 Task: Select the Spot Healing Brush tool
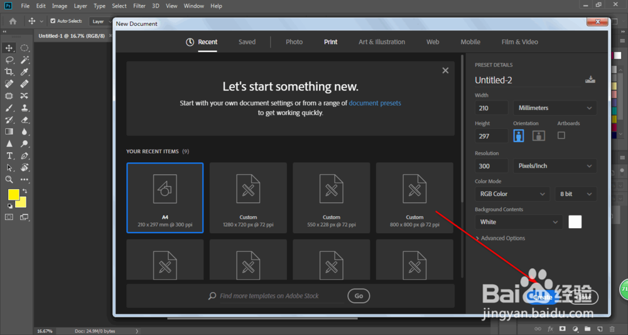pyautogui.click(x=9, y=84)
